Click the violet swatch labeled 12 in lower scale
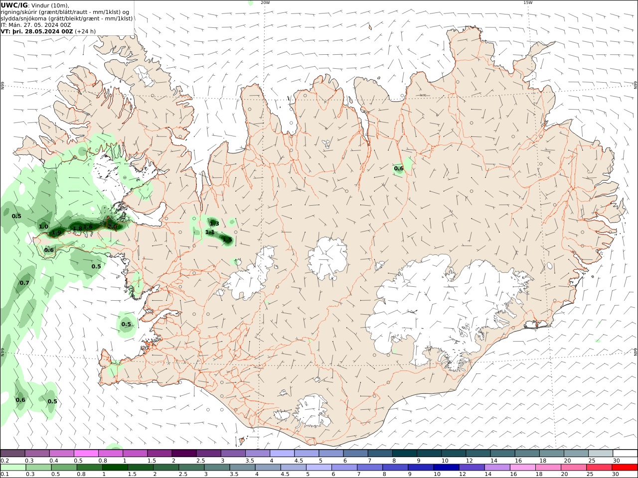 coord(472,468)
